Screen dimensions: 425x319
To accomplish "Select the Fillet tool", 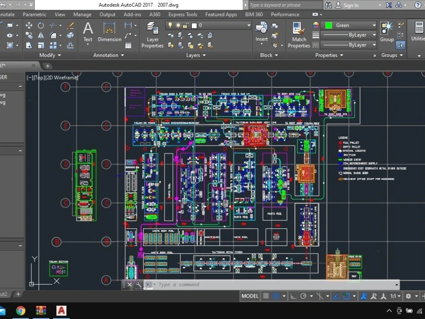I will tap(53, 35).
